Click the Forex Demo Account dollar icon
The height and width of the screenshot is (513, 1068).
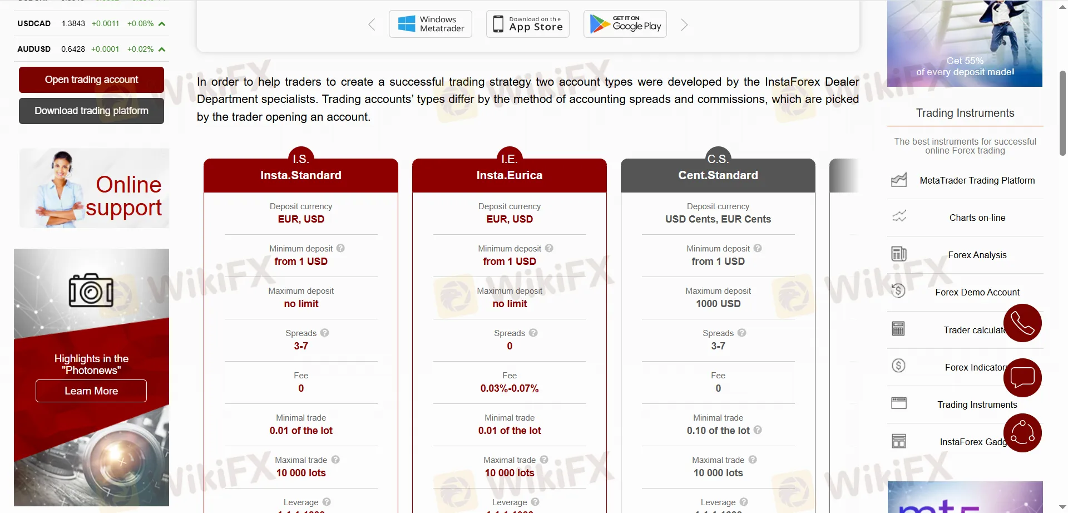coord(898,290)
